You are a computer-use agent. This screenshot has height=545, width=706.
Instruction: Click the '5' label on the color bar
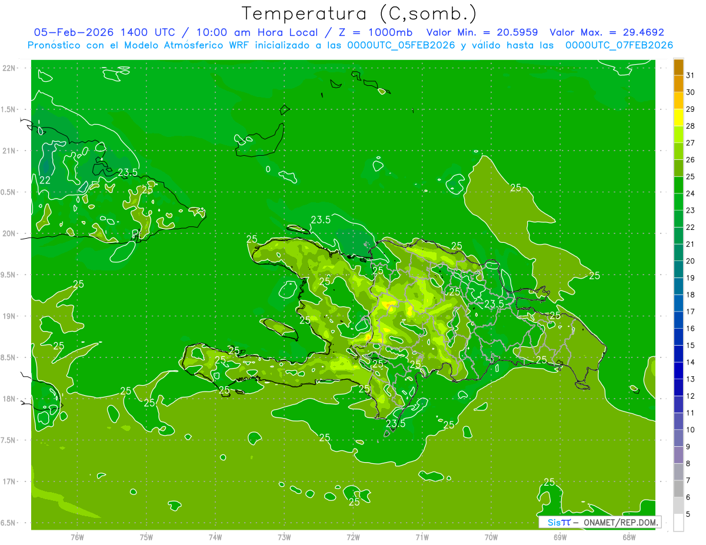tap(688, 514)
